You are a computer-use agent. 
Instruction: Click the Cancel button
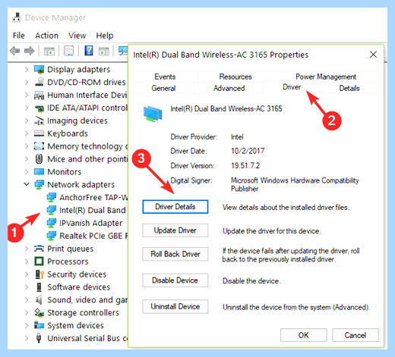pyautogui.click(x=355, y=335)
